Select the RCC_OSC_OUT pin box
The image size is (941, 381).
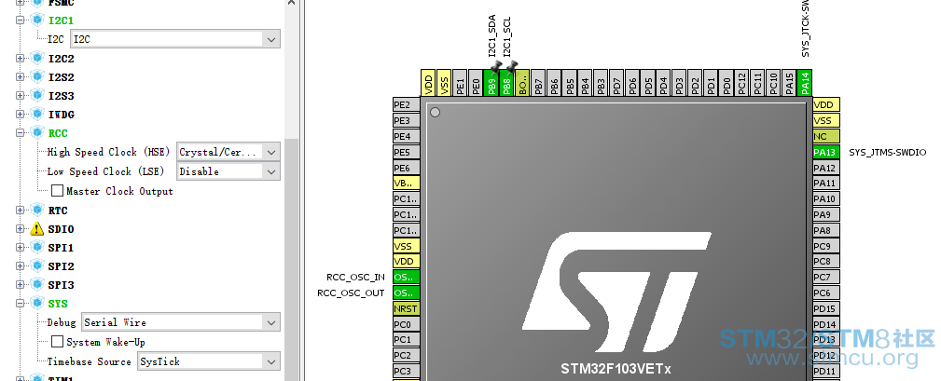pos(406,293)
